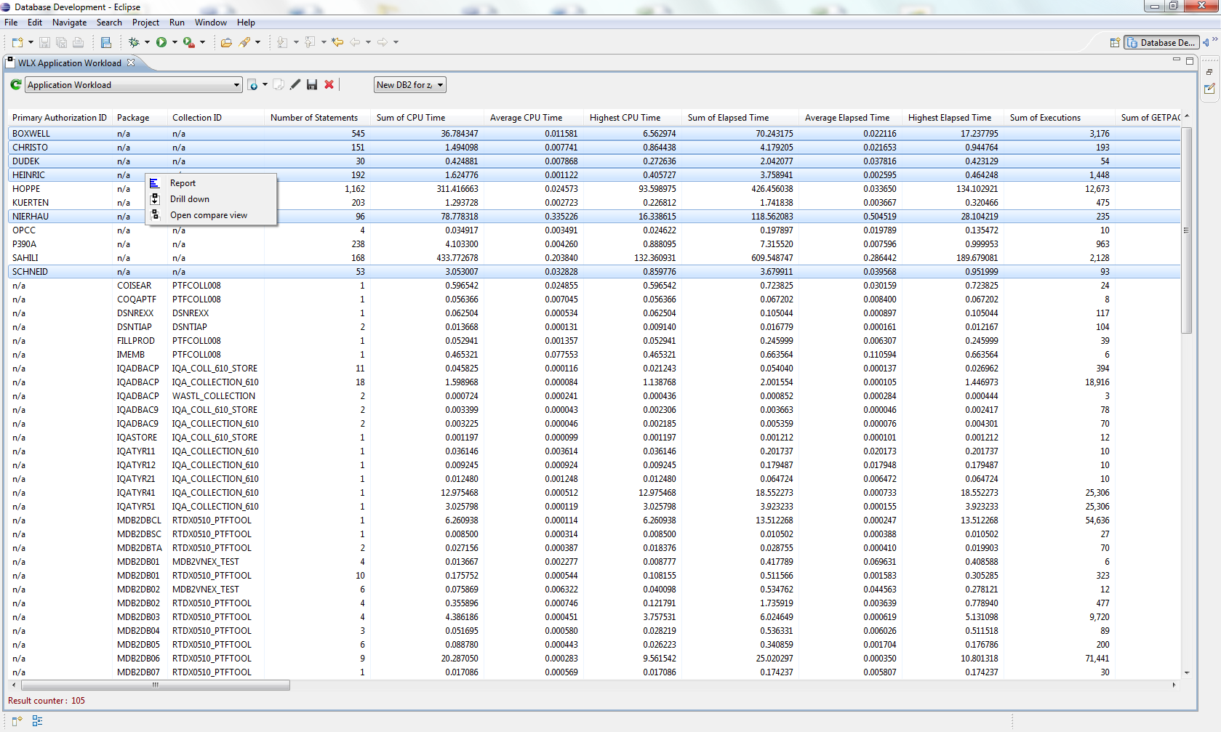
Task: Select the SAHILI row in the table
Action: (x=25, y=258)
